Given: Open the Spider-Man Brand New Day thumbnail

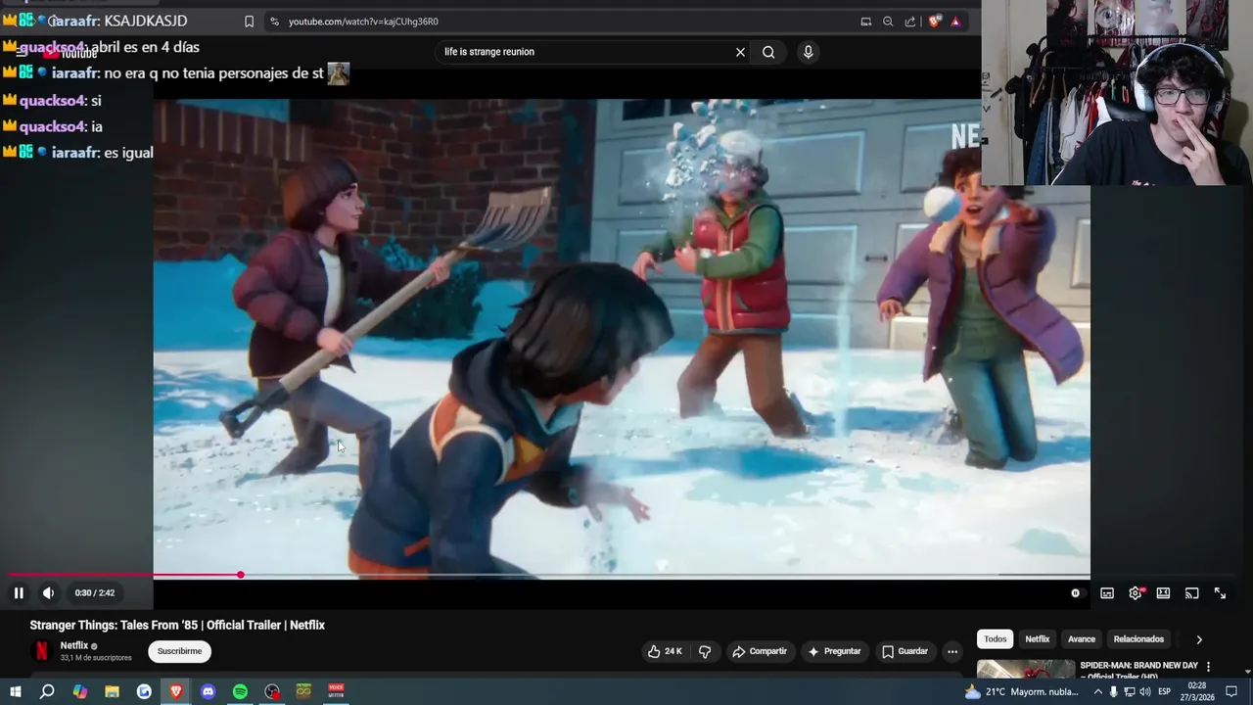Looking at the screenshot, I should (x=1026, y=669).
